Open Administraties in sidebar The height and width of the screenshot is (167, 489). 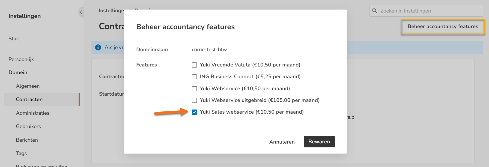[x=33, y=113]
